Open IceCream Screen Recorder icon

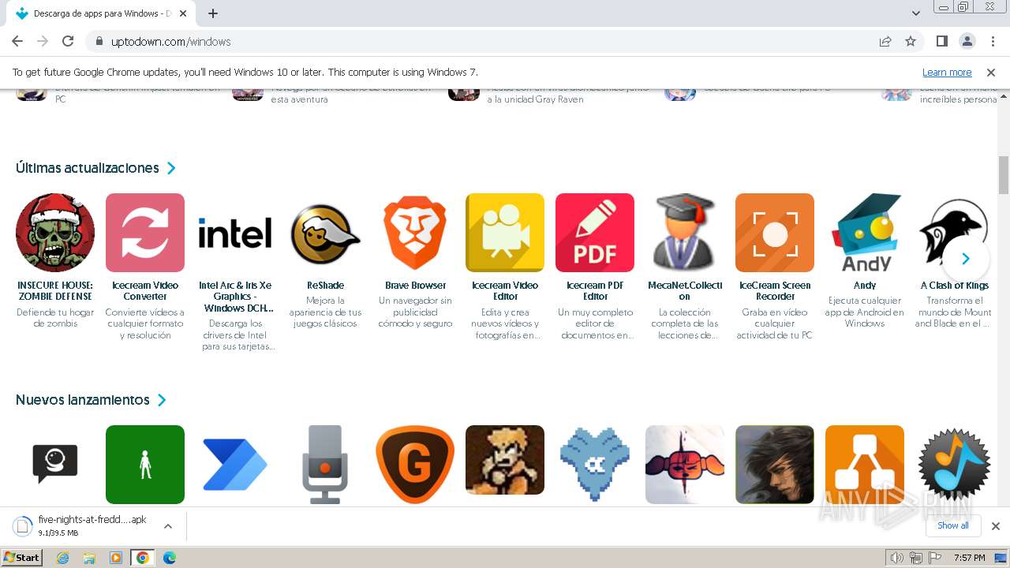(x=775, y=233)
